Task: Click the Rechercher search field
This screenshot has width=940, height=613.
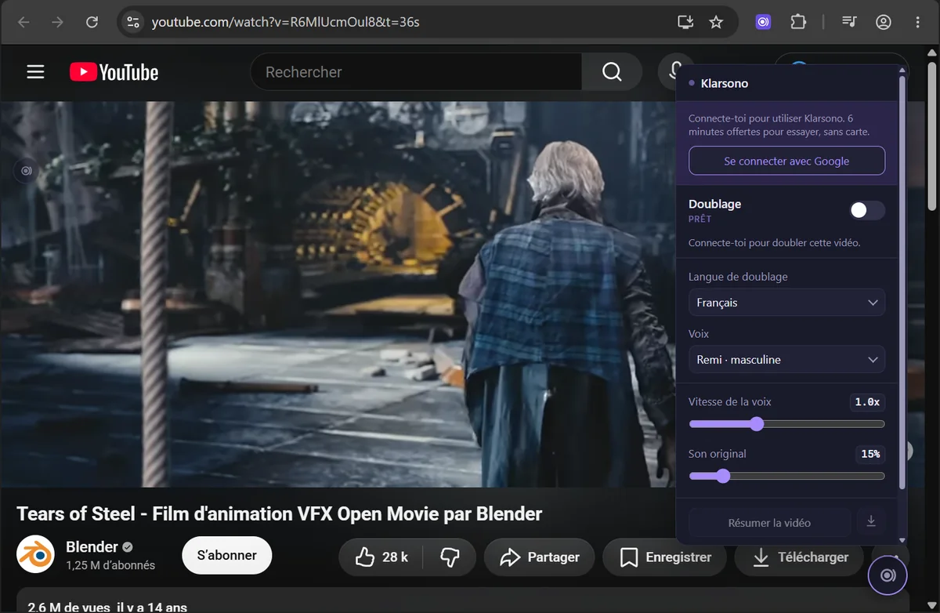Action: pyautogui.click(x=415, y=72)
